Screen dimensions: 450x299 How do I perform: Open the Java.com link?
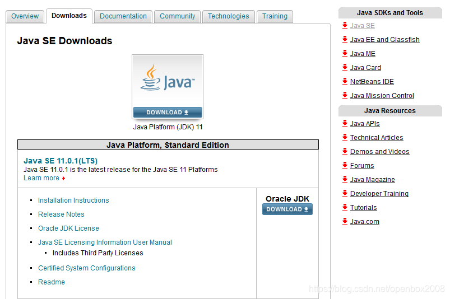pos(365,222)
